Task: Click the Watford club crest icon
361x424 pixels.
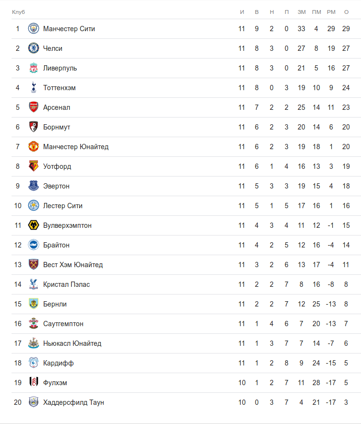Action: coord(33,166)
